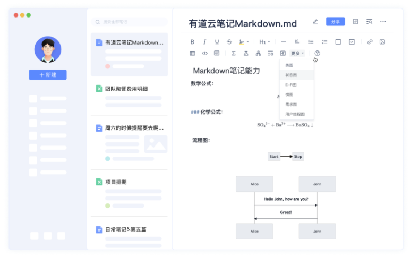
Task: Click the Markdown笔记能力 heading
Action: (226, 71)
